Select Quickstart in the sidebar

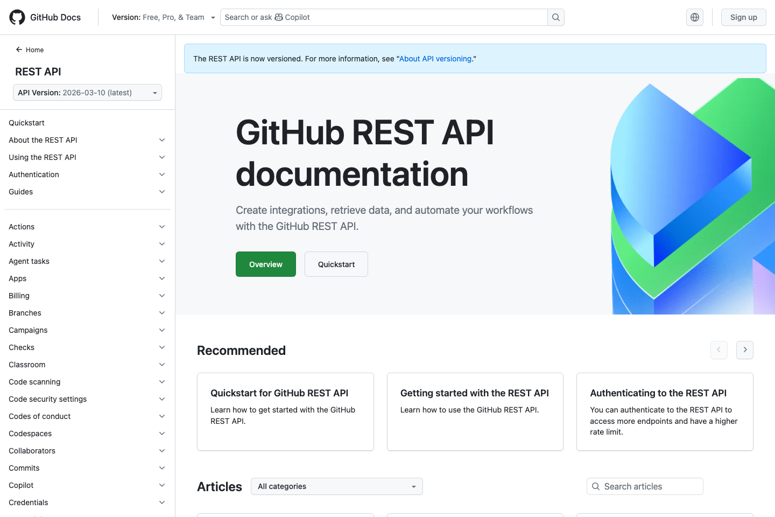coord(26,122)
